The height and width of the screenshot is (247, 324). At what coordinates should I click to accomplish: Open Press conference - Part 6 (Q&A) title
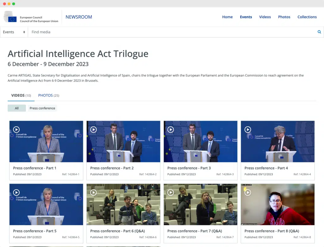tap(117, 231)
